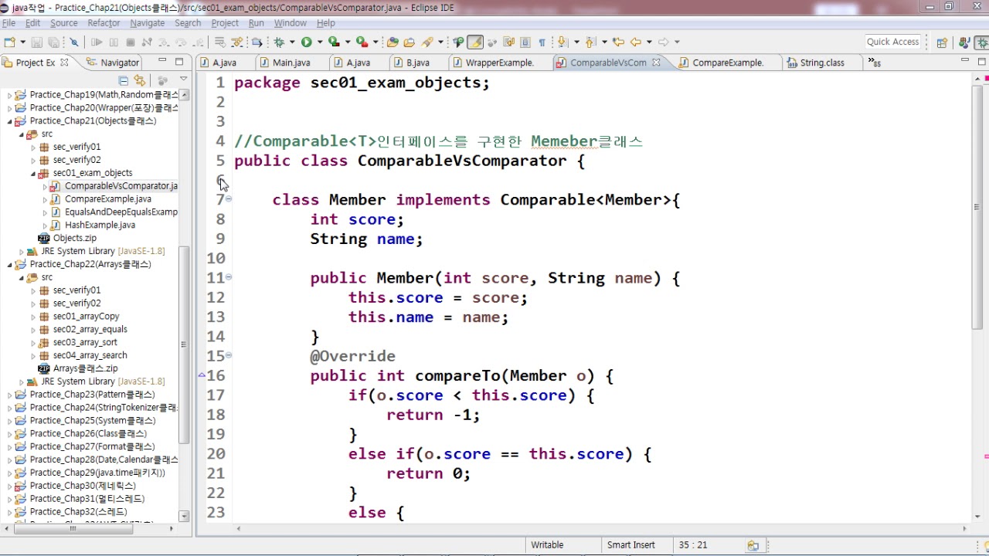Click the Open Type icon

pyautogui.click(x=393, y=42)
